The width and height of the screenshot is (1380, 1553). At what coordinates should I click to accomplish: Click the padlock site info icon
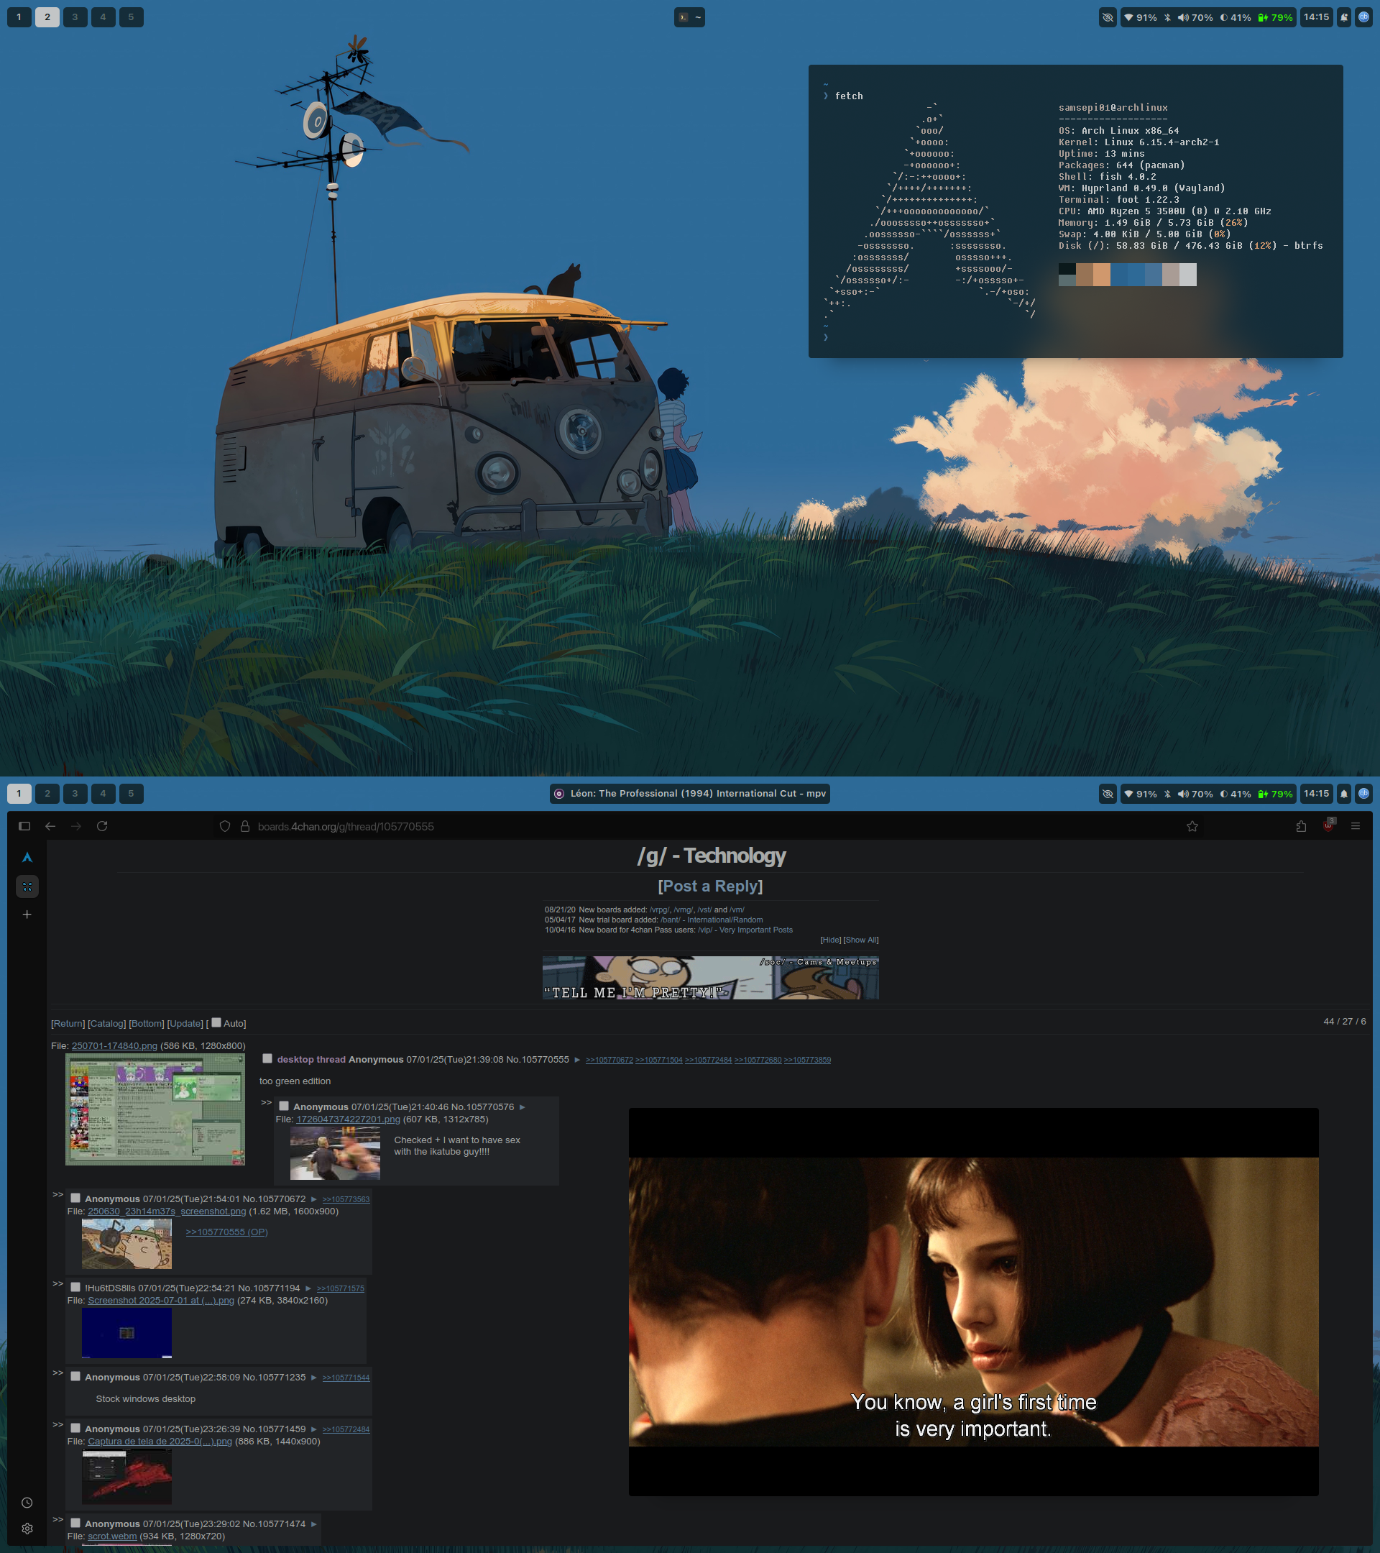[245, 826]
